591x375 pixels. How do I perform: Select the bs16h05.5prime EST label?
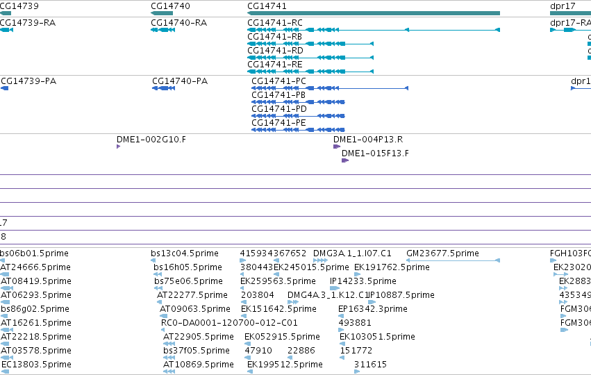(188, 267)
